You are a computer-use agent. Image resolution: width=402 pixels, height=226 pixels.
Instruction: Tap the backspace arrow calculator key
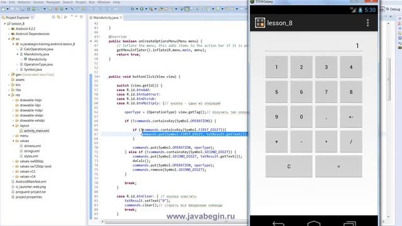click(x=351, y=117)
